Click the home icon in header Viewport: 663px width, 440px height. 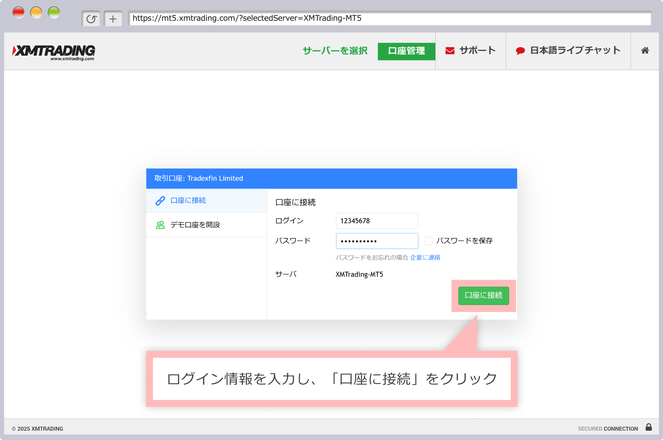(645, 51)
